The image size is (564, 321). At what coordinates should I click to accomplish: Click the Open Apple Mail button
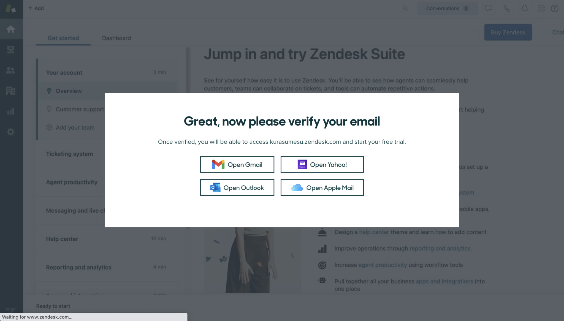click(322, 187)
